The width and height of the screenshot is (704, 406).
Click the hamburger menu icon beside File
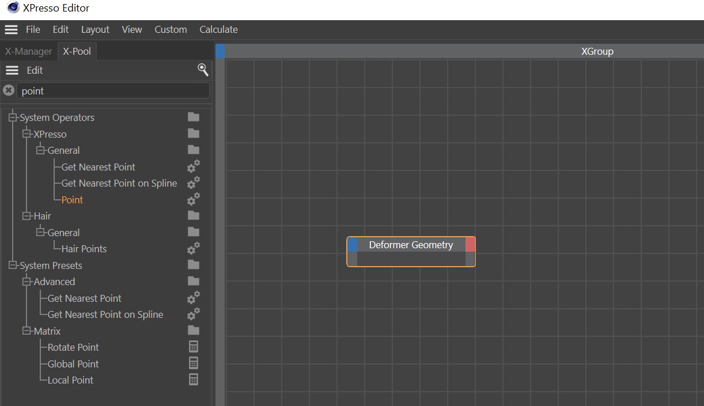point(11,29)
